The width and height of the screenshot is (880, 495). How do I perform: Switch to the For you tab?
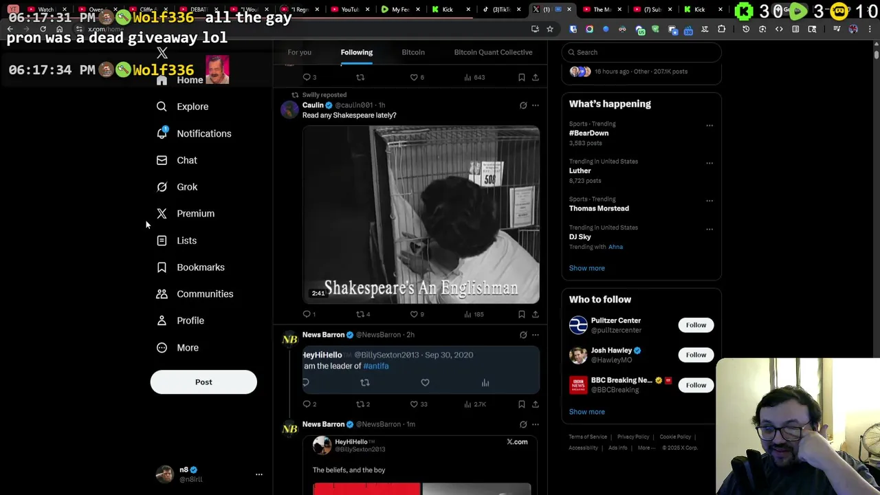coord(299,52)
